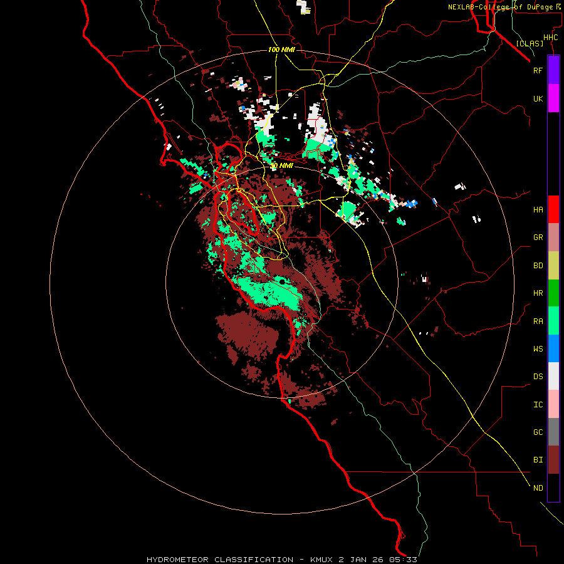The image size is (564, 564).
Task: Click the RF purple color swatch
Action: (x=553, y=70)
